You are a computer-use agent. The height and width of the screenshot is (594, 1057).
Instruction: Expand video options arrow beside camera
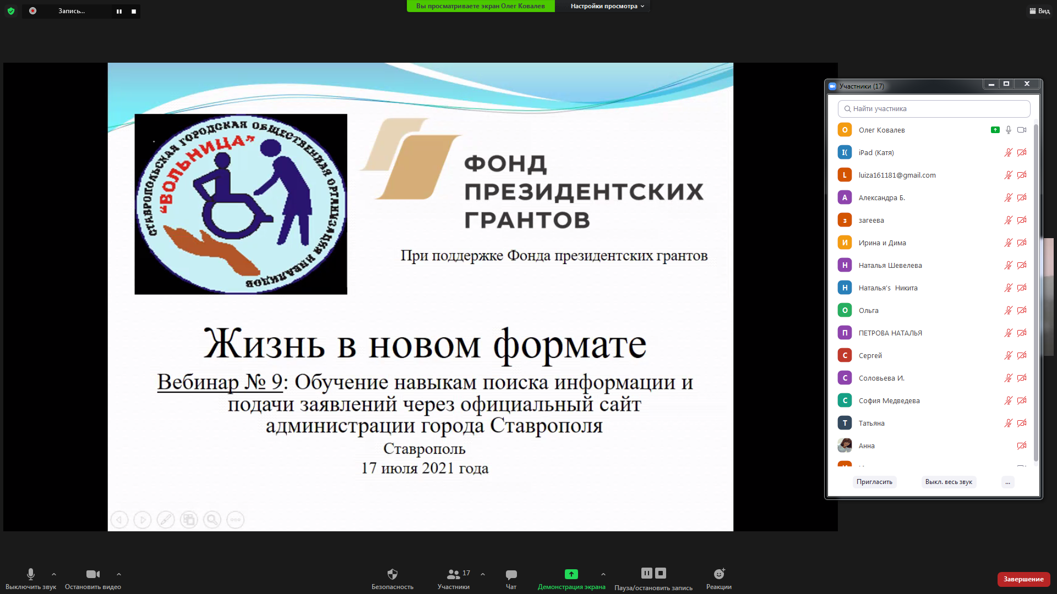pos(119,574)
